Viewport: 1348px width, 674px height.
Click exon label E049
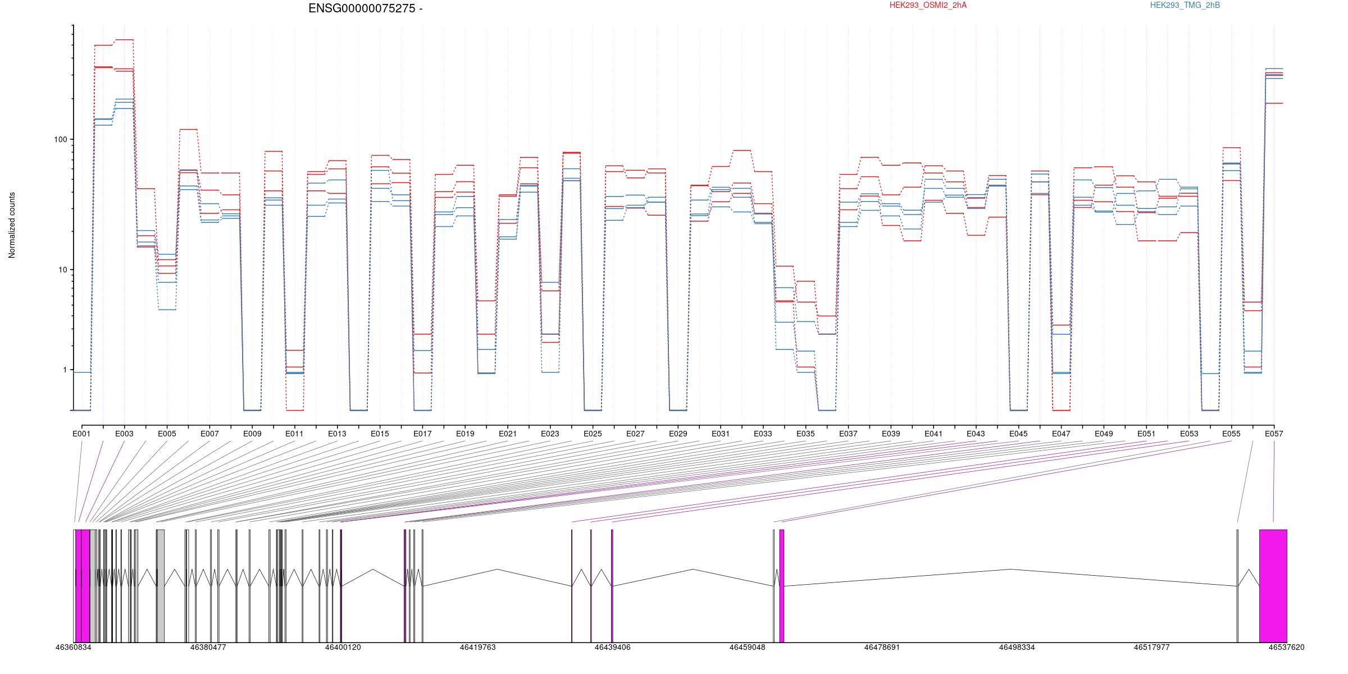1104,434
